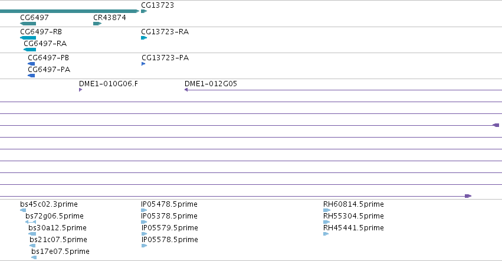Screen dimensions: 502x261
Task: Select the CG13723-PA protein arrow
Action: (x=143, y=64)
